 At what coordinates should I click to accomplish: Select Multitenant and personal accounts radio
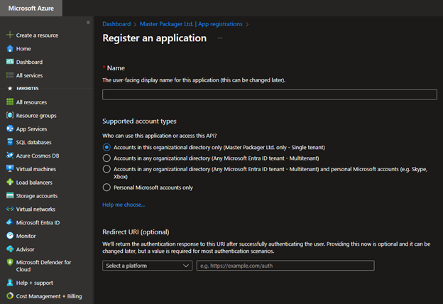pyautogui.click(x=106, y=169)
